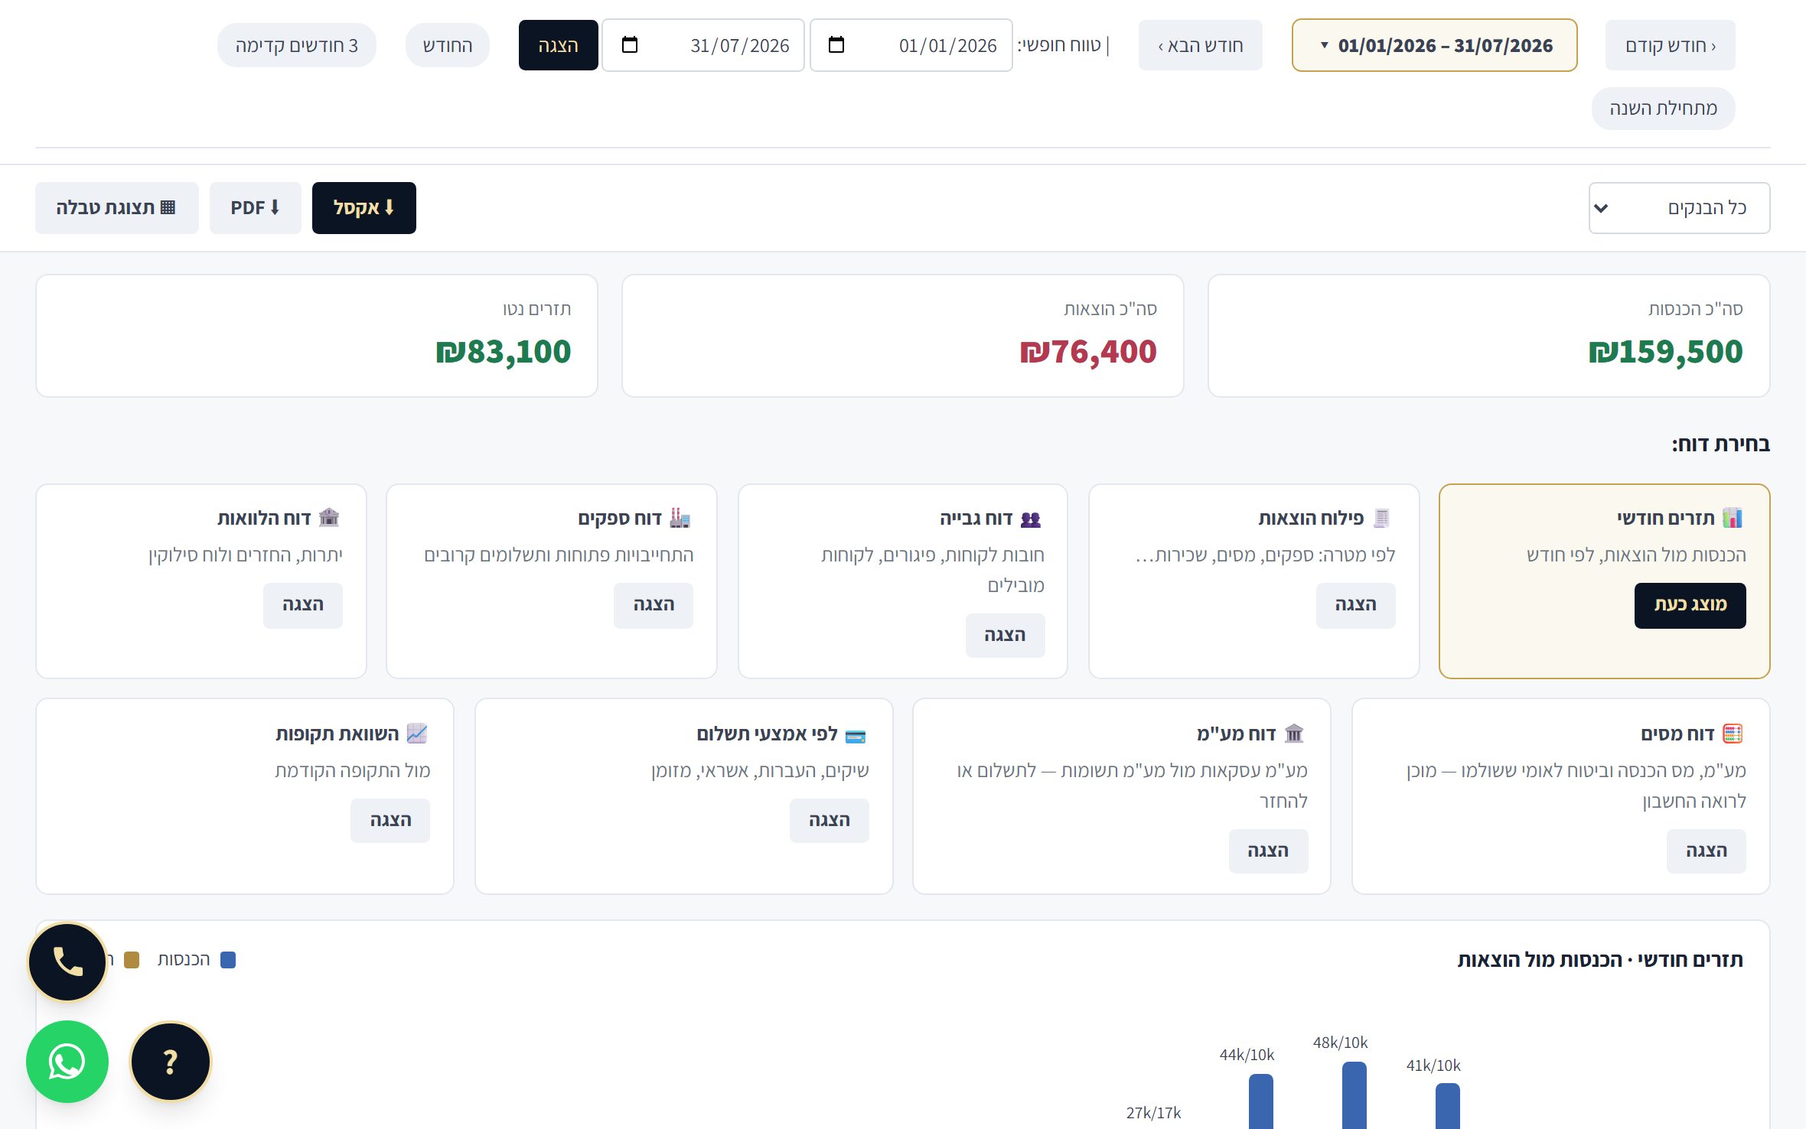Click the total expenses value ₪76,400
The image size is (1806, 1129).
pos(1088,352)
